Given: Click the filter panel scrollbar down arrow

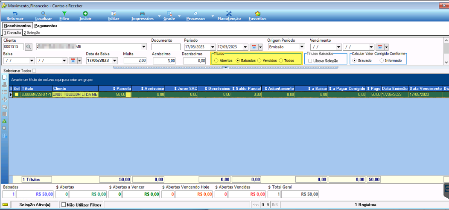Looking at the screenshot, I should (446, 62).
